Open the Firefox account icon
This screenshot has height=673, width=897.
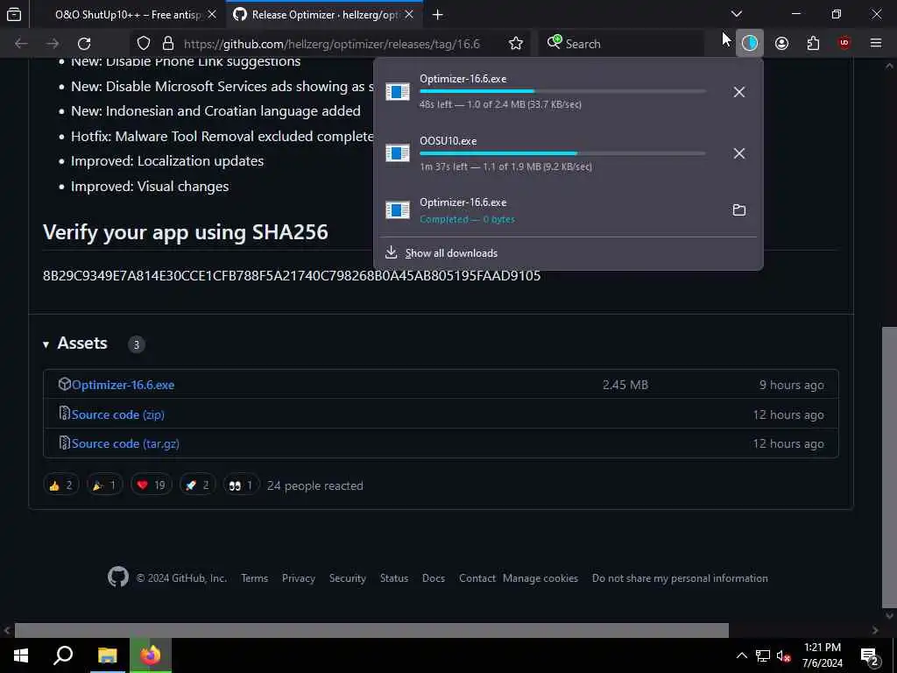(x=781, y=44)
